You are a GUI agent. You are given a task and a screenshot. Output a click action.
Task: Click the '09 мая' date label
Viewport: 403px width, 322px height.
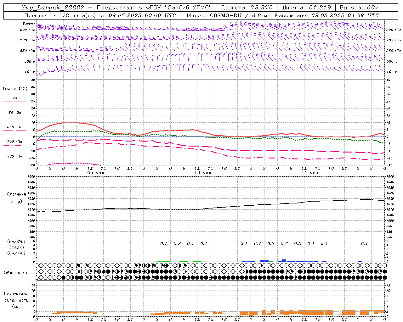[x=96, y=173]
